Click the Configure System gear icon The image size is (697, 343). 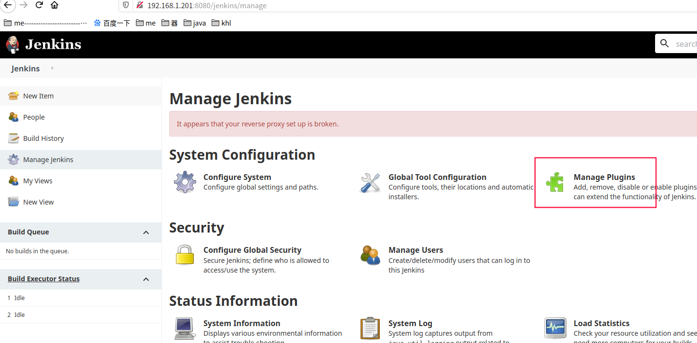point(185,182)
